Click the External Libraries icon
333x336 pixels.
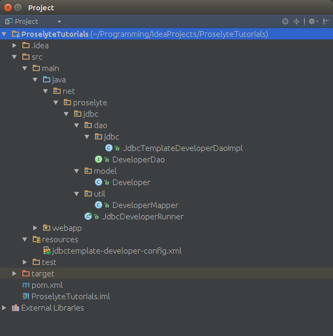(x=15, y=308)
